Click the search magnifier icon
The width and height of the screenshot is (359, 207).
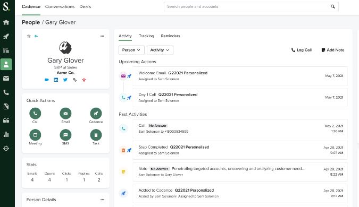(x=332, y=6)
